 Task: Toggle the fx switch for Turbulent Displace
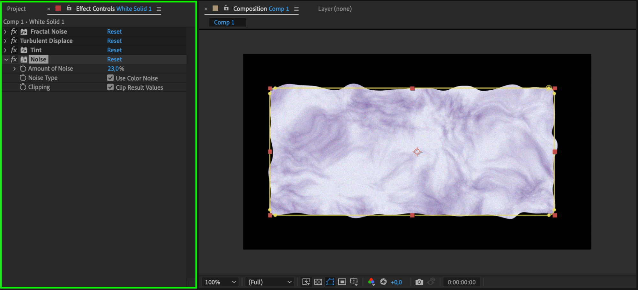click(x=14, y=41)
